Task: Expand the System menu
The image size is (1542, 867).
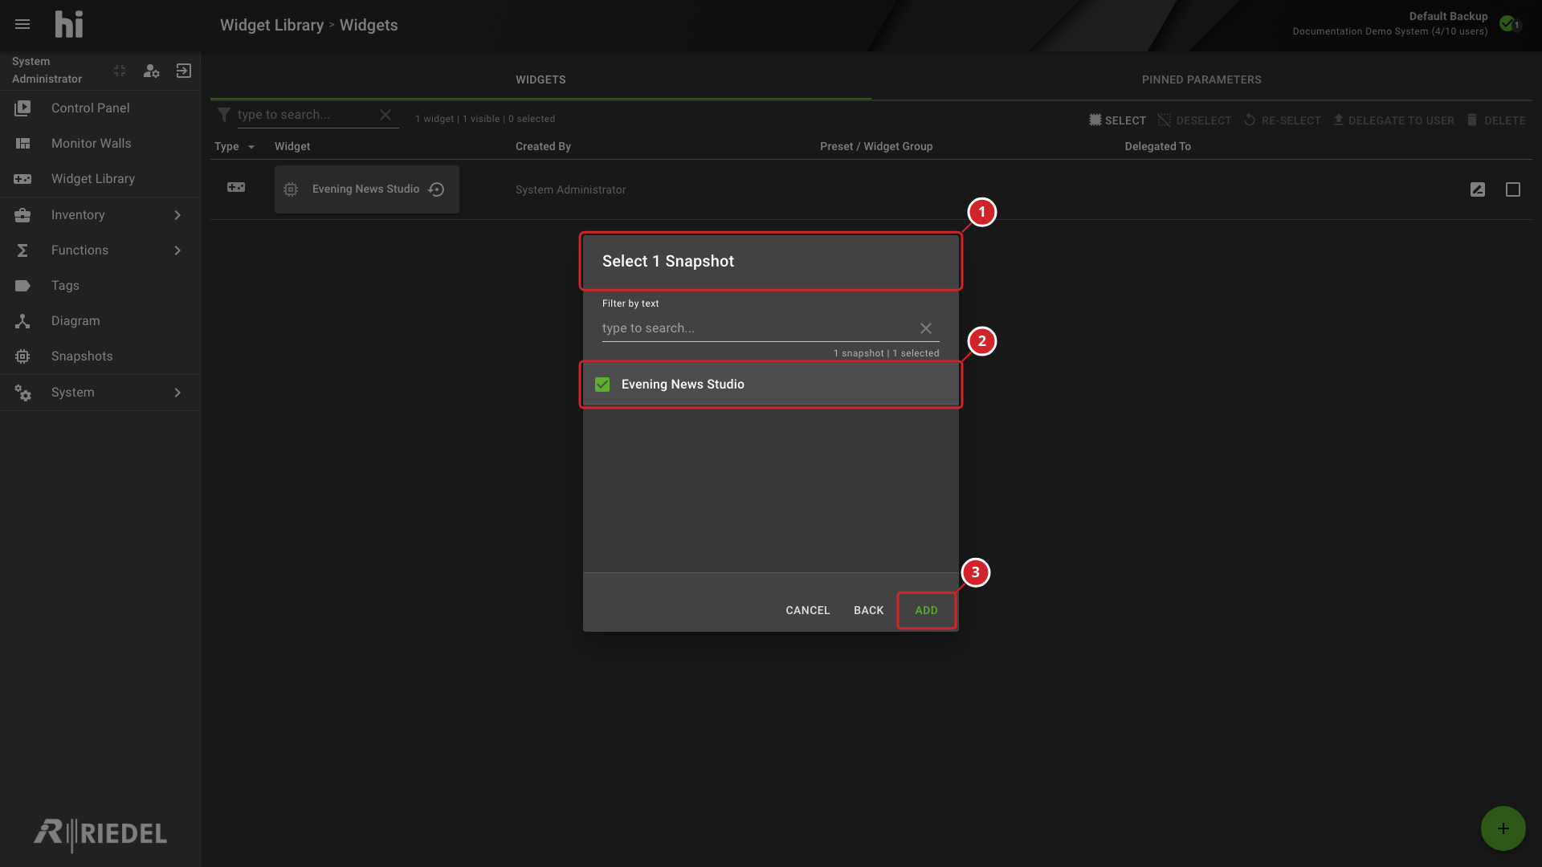Action: point(100,392)
